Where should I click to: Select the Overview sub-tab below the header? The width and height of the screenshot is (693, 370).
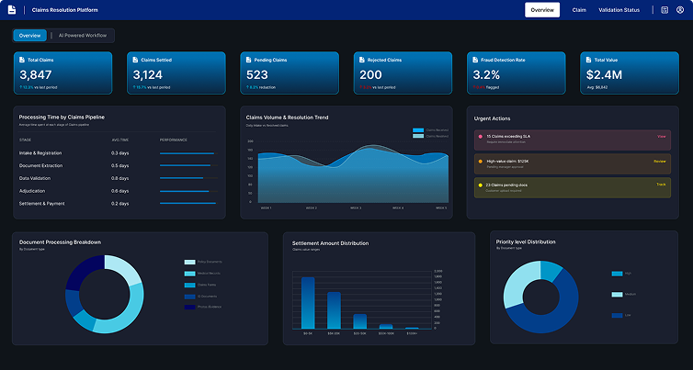(29, 35)
